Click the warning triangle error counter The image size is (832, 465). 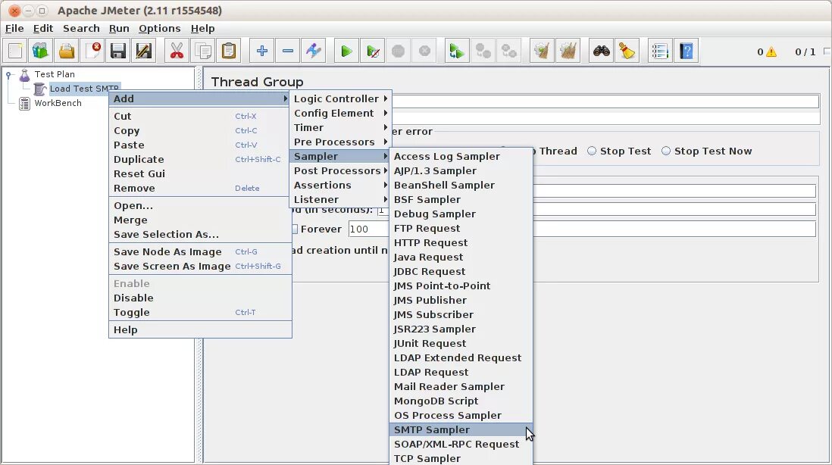771,52
